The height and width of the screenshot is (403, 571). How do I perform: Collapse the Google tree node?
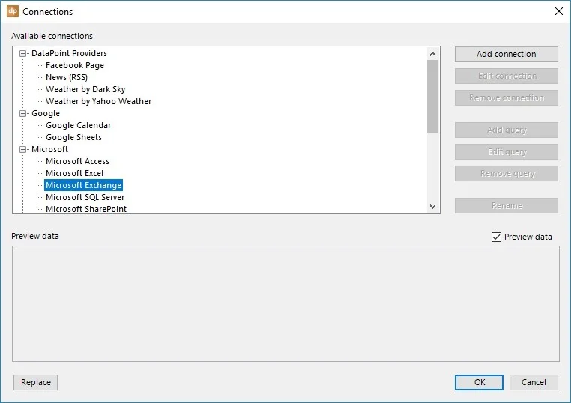pyautogui.click(x=23, y=113)
